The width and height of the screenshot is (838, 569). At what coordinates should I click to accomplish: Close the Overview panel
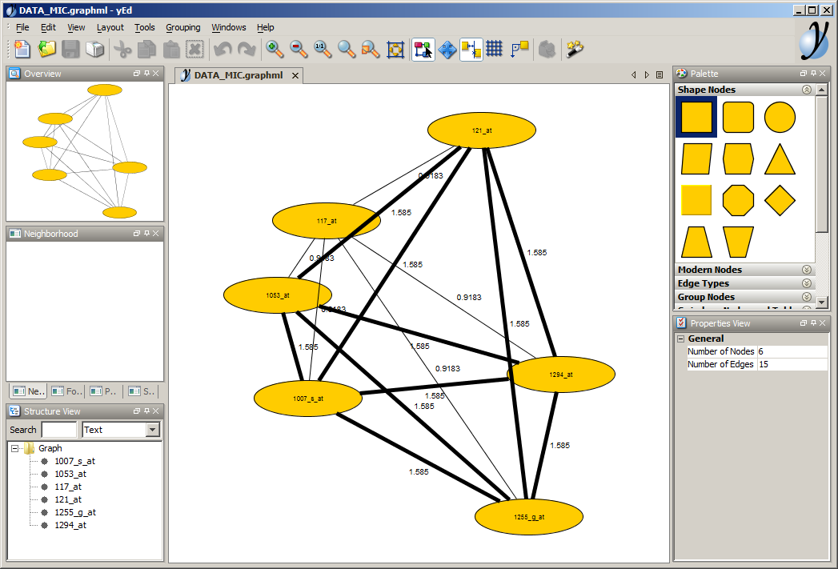(x=155, y=74)
